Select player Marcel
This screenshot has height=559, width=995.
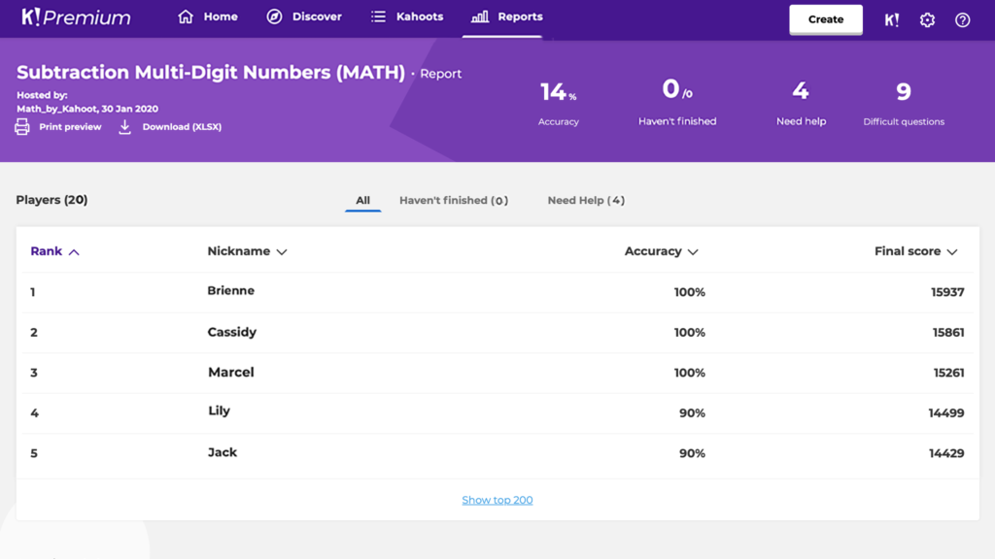[x=231, y=372]
